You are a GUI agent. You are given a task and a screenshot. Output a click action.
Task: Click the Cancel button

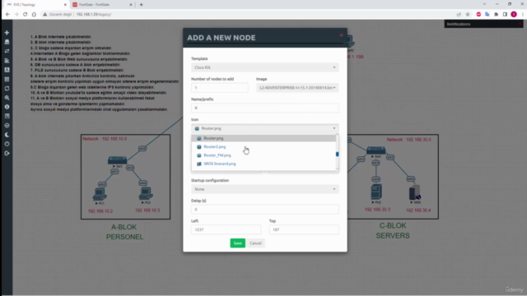pyautogui.click(x=255, y=243)
